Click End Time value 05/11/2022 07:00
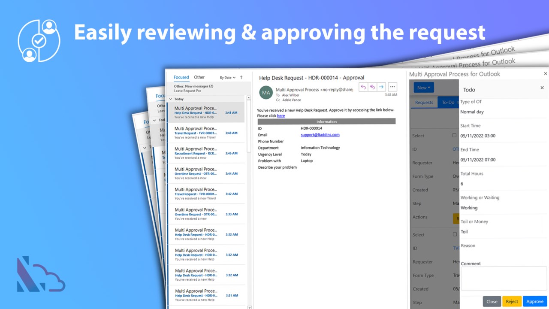This screenshot has width=549, height=309. (478, 160)
